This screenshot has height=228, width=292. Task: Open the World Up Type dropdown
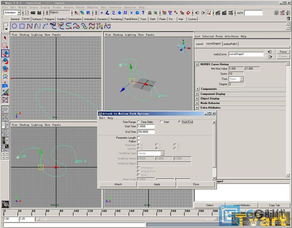(151, 153)
